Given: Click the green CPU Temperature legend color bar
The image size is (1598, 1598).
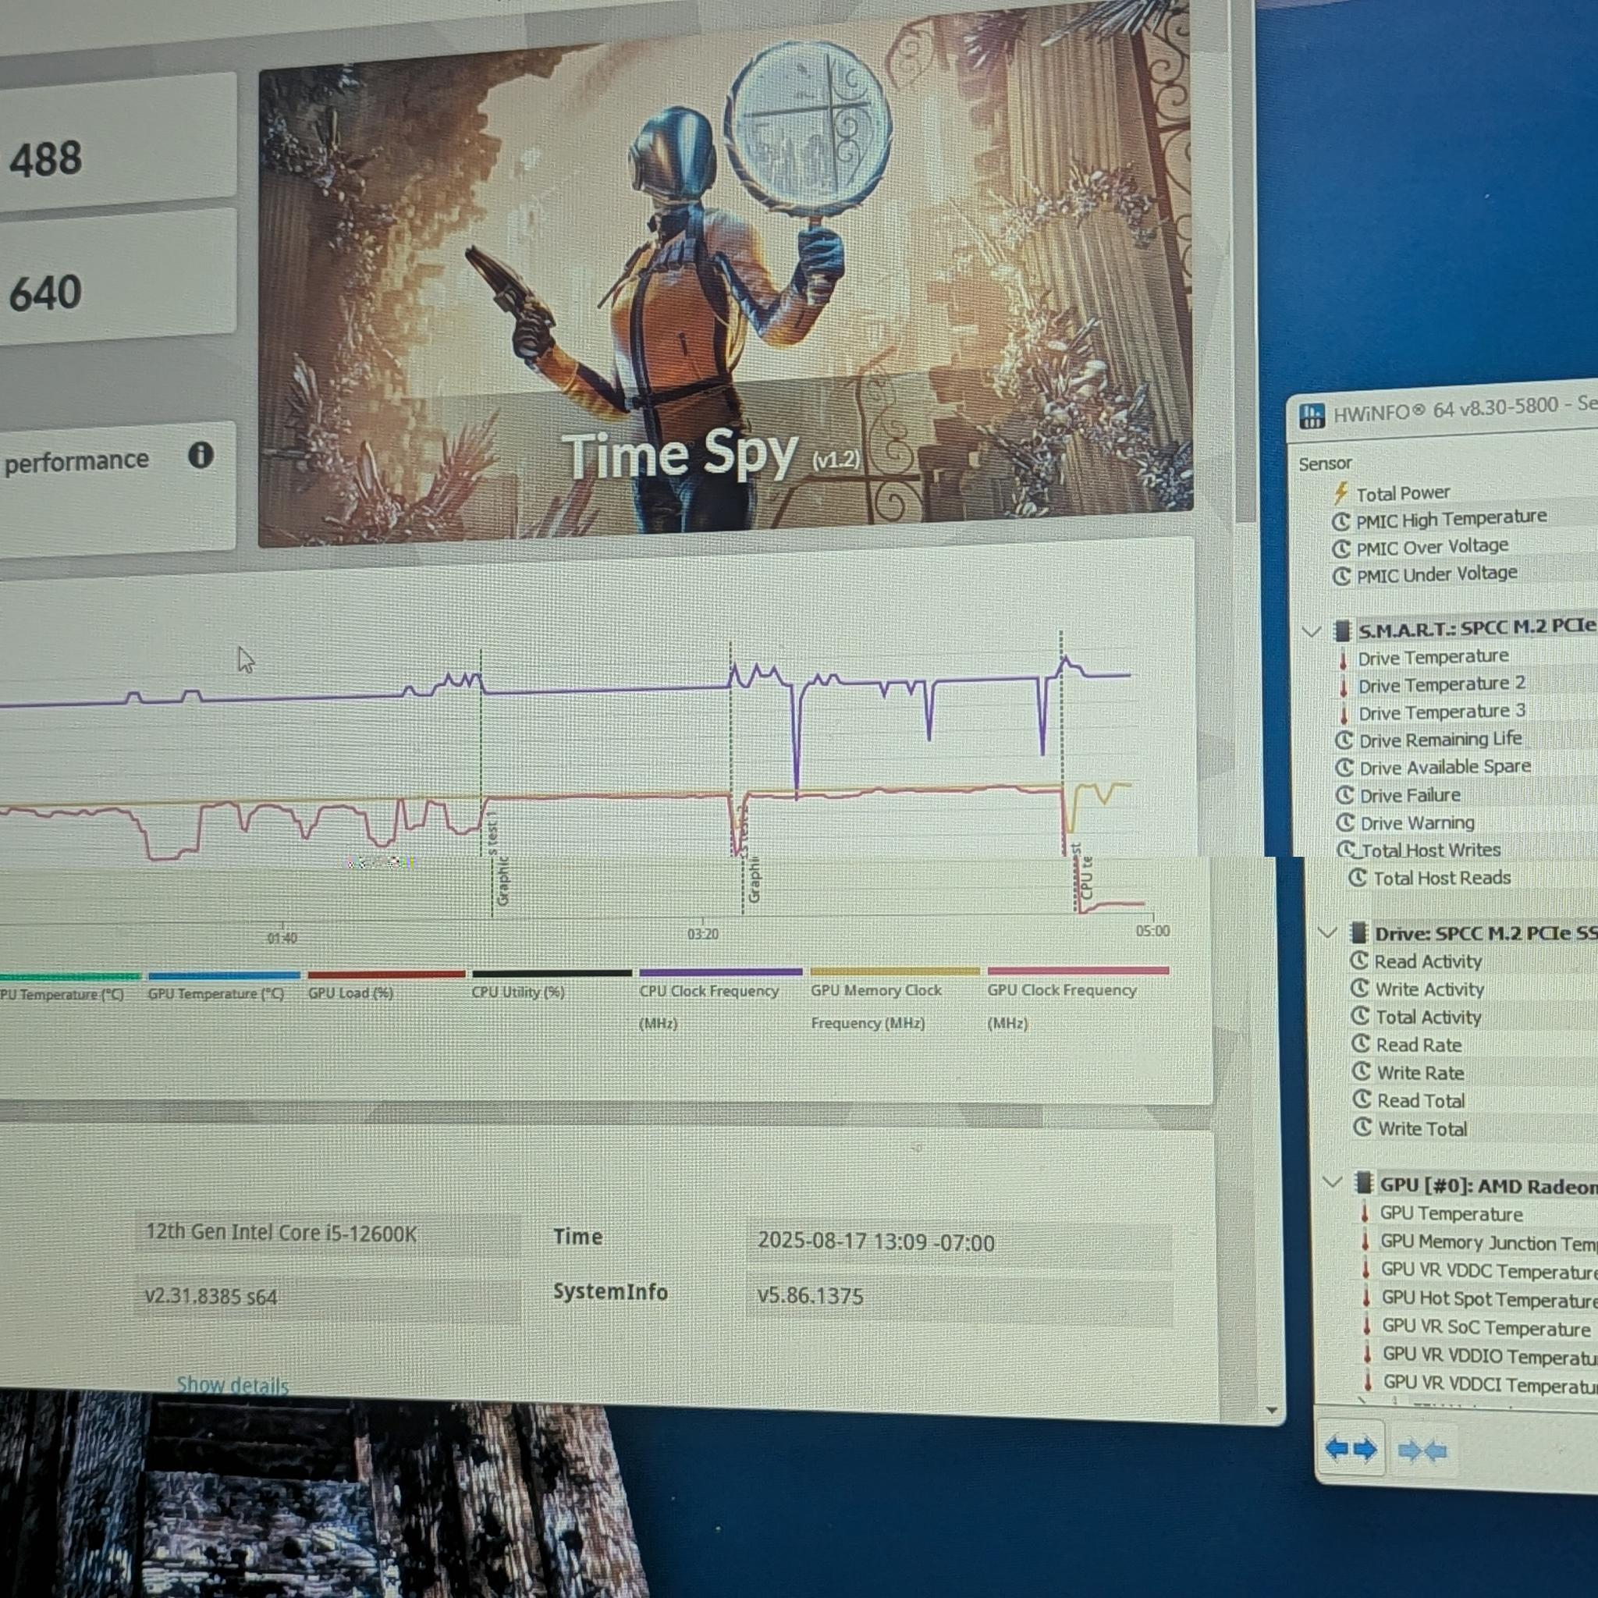Looking at the screenshot, I should [70, 977].
